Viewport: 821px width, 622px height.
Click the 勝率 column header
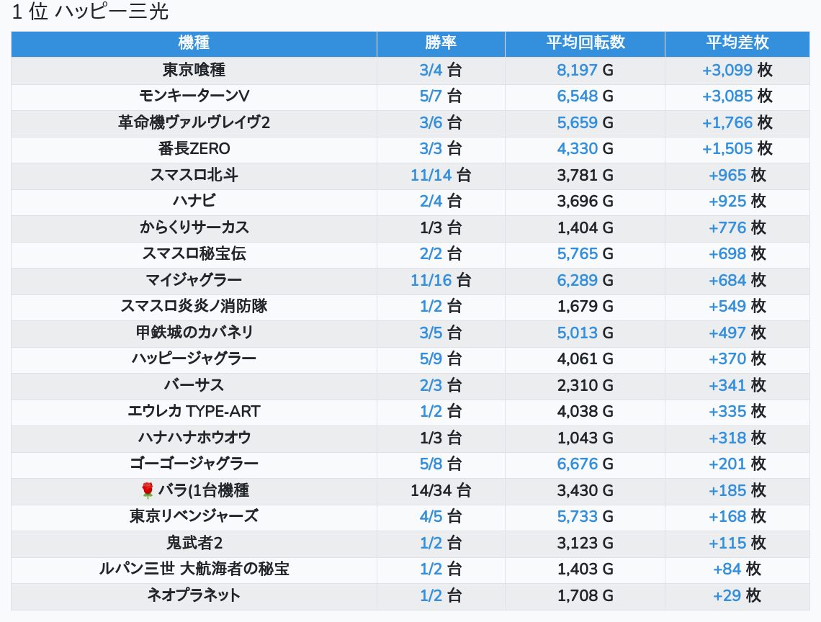[440, 43]
